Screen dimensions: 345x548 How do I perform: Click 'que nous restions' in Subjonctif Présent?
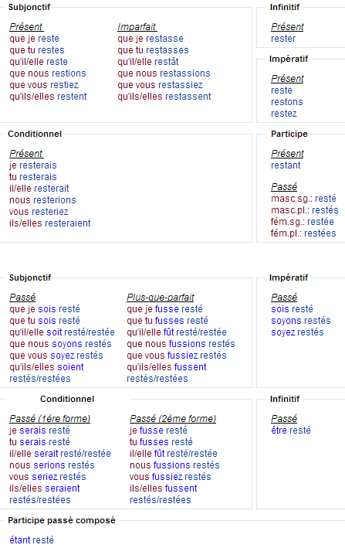point(48,73)
